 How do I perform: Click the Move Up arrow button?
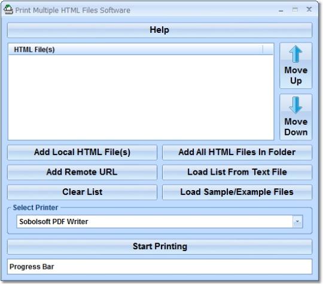296,66
